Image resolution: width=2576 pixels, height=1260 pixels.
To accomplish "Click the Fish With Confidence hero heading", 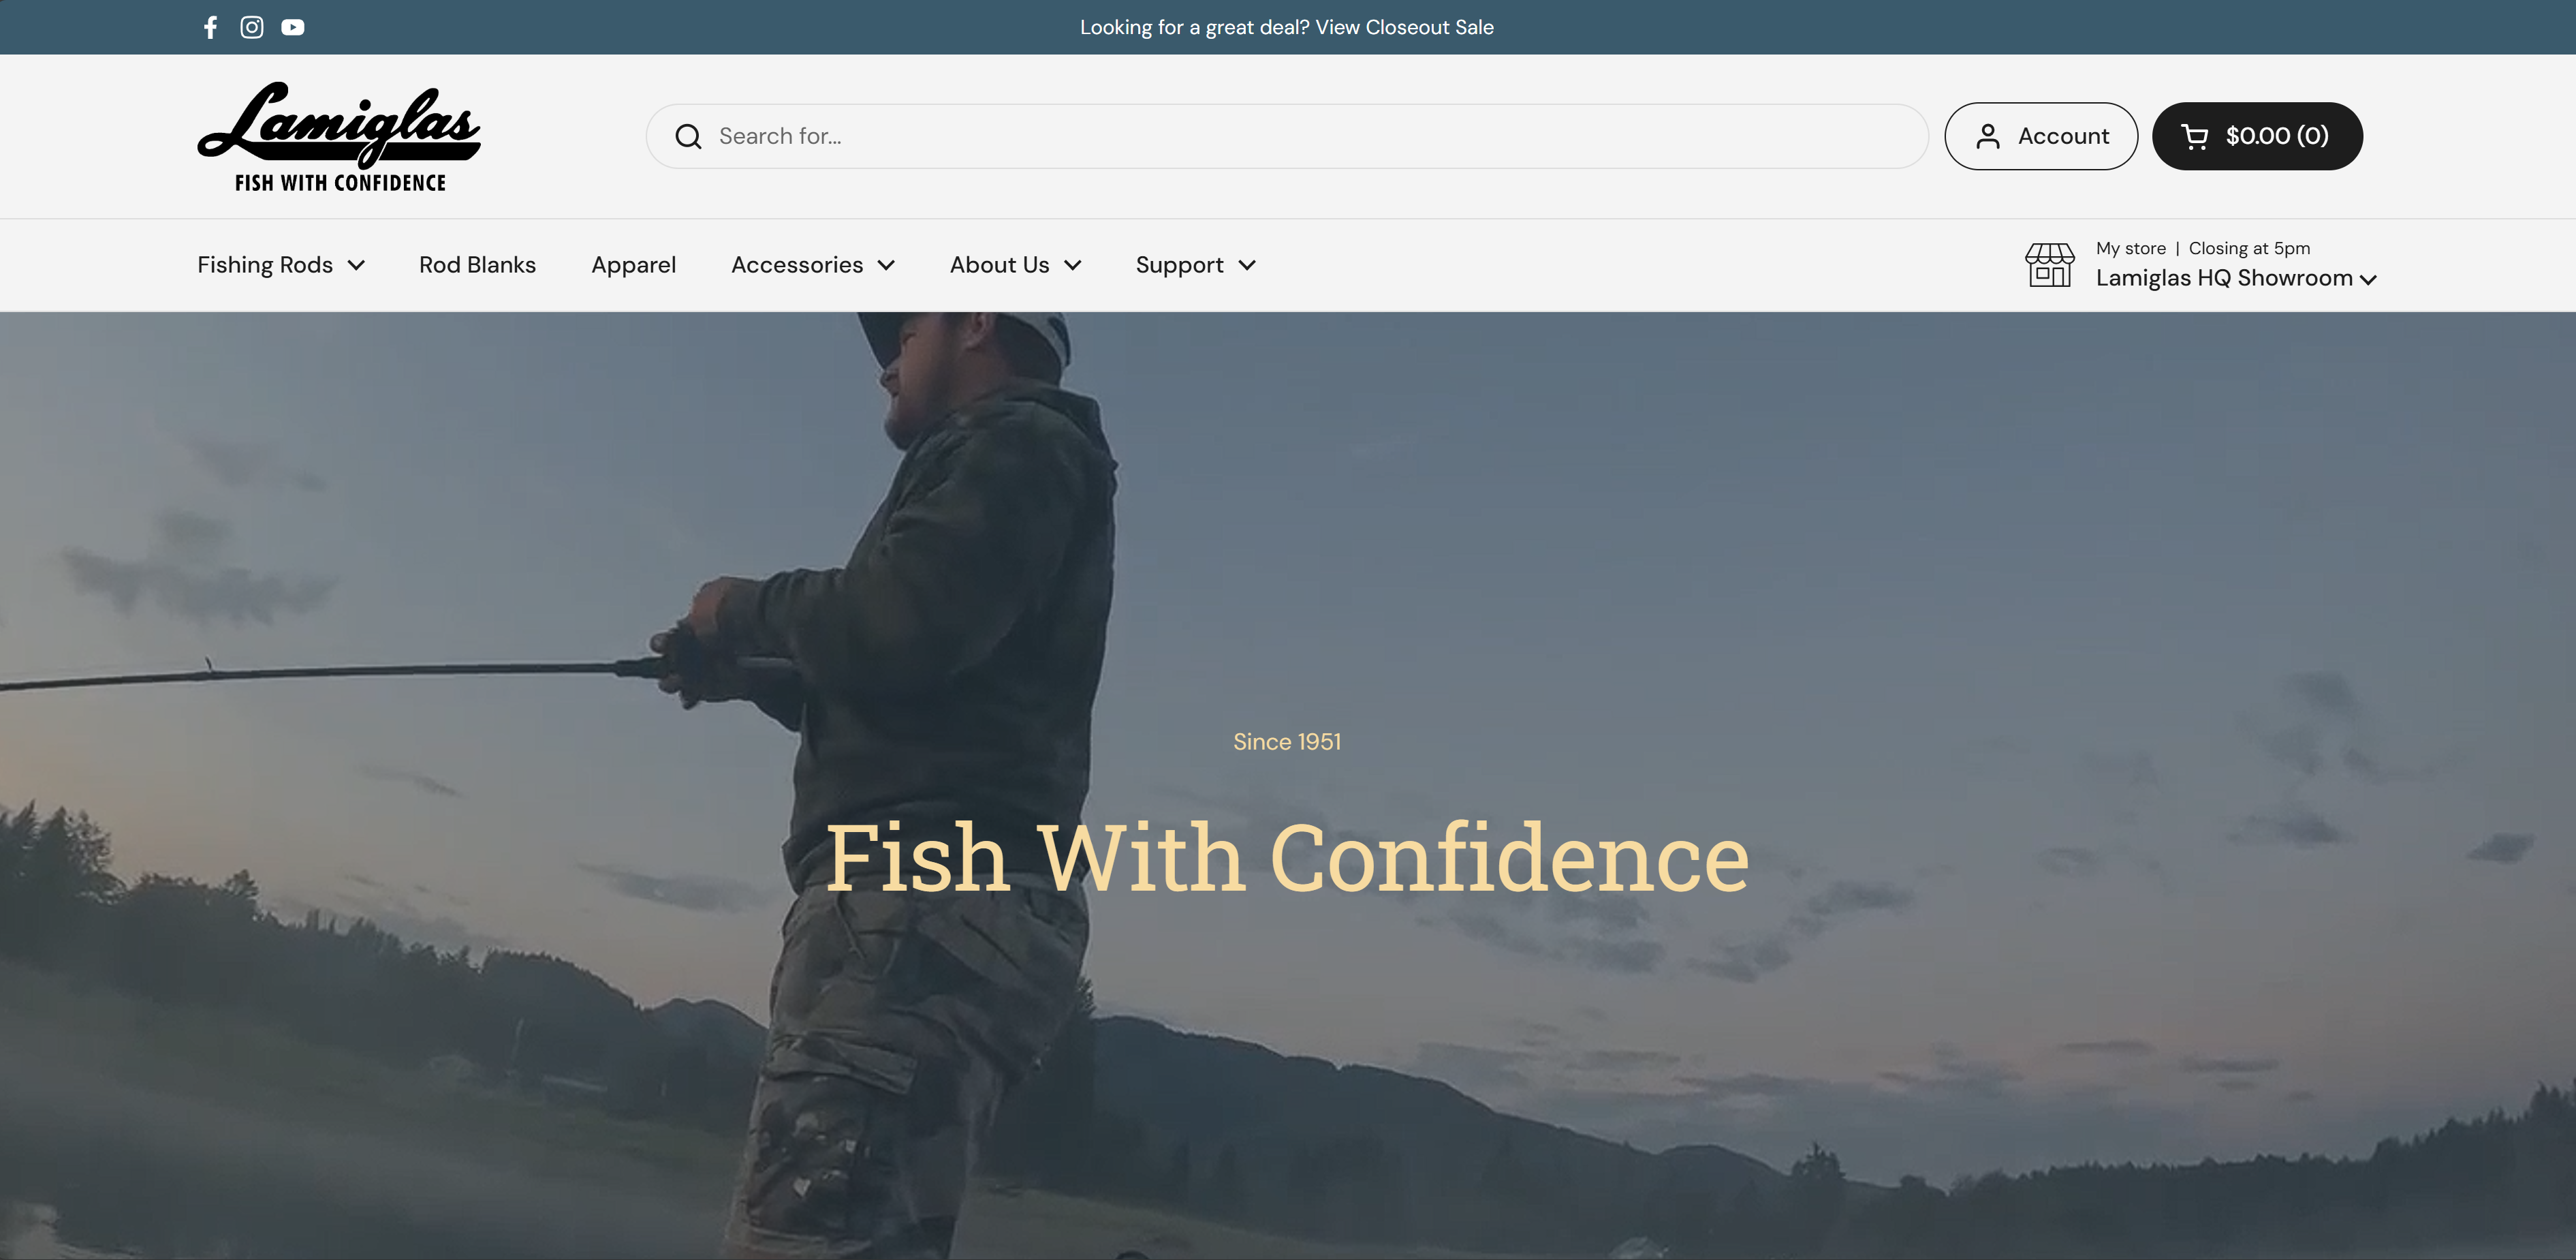I will [x=1287, y=858].
